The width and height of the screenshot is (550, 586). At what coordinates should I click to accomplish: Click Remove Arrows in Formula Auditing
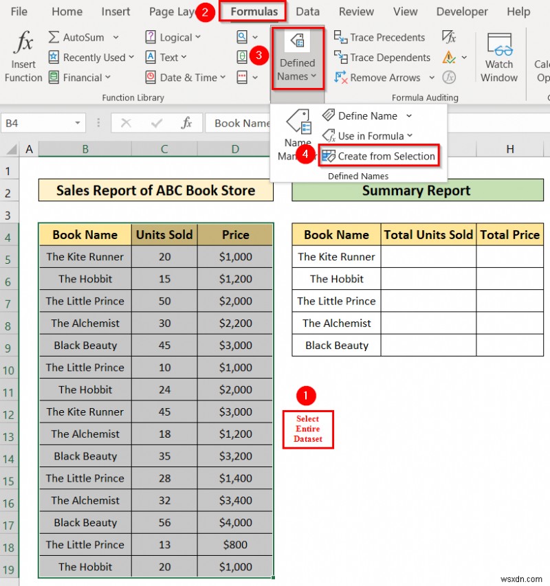pos(382,78)
